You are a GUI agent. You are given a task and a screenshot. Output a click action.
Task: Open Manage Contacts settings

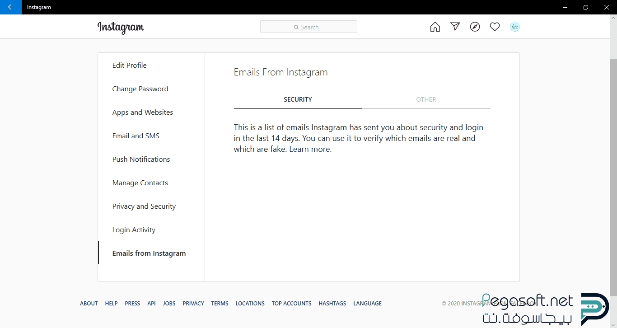[x=151, y=183]
